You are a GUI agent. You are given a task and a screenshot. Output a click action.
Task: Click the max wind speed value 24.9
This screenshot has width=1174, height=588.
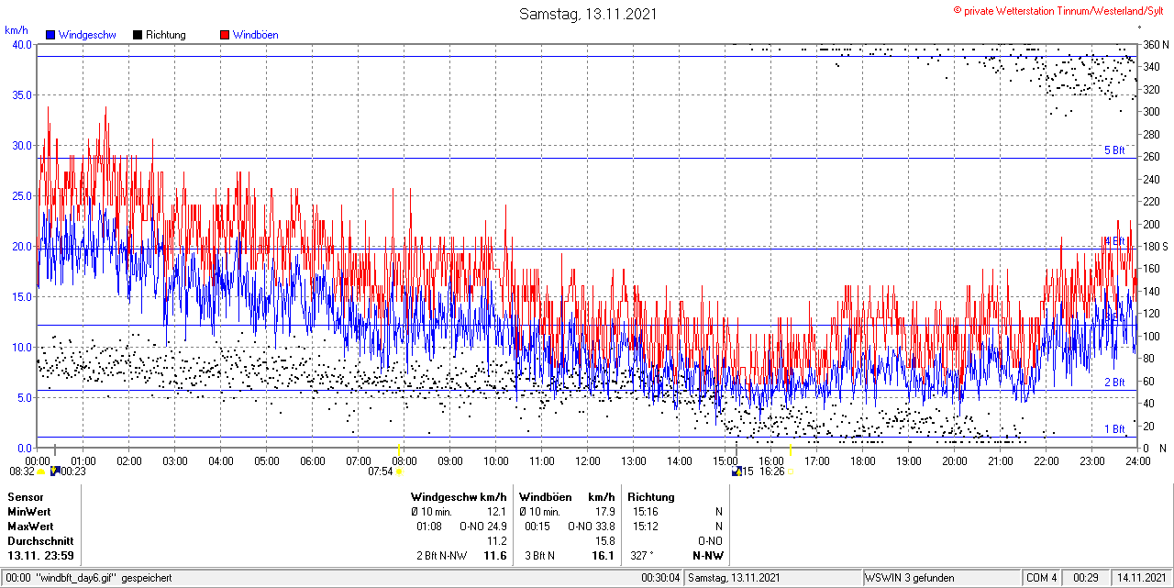(497, 527)
